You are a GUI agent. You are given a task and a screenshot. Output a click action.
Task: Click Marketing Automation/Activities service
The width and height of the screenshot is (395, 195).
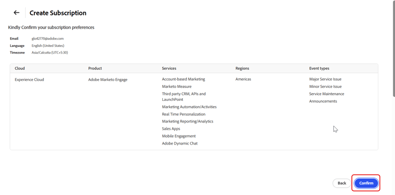click(189, 107)
